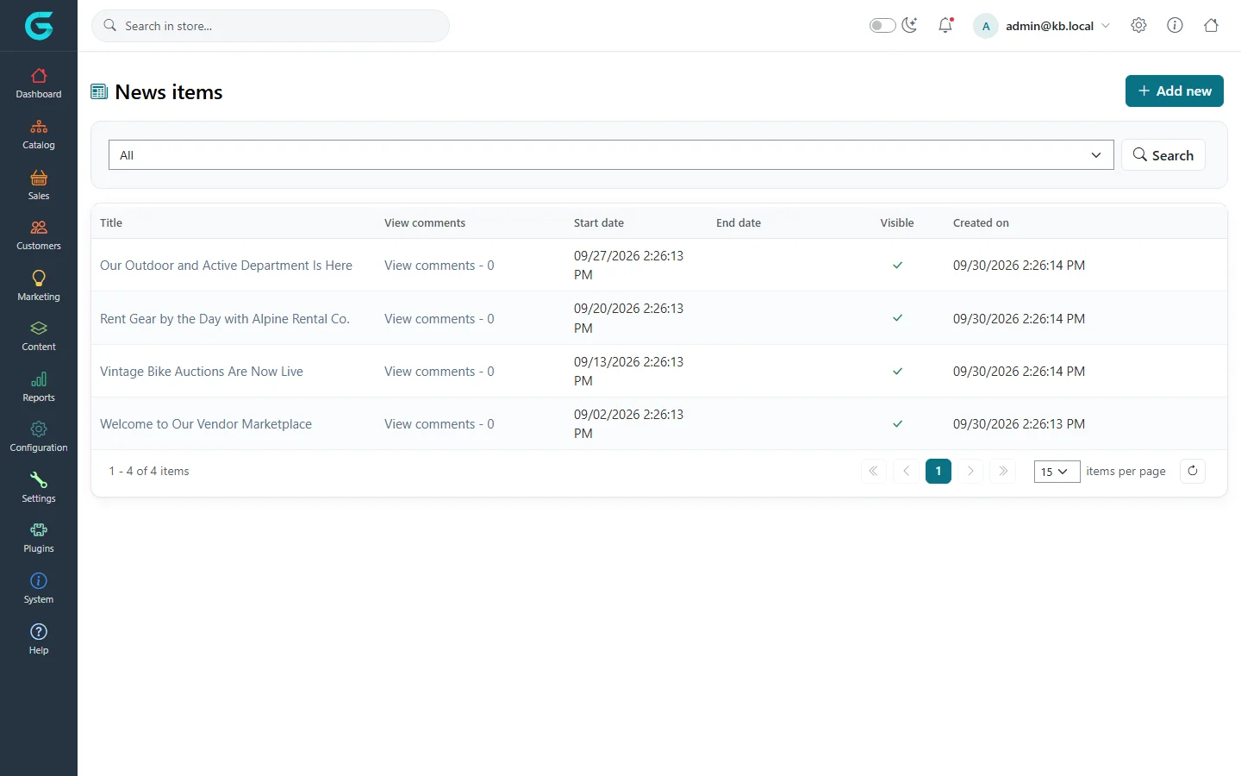
Task: View comments for Vintage Bike Auctions item
Action: pos(440,372)
